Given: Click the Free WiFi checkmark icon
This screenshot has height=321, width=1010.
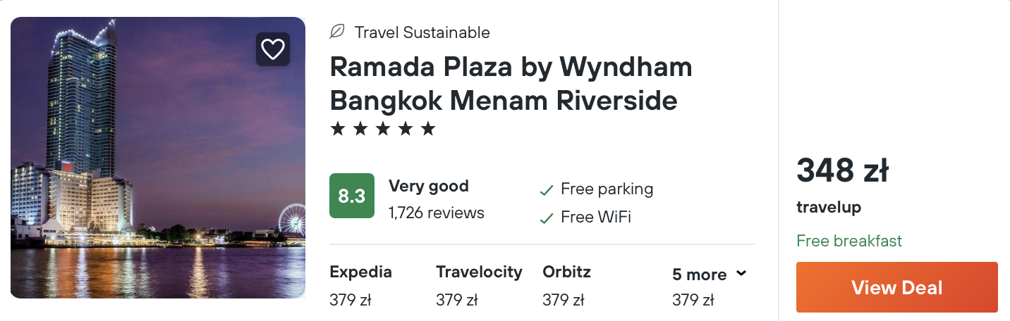Looking at the screenshot, I should click(546, 218).
